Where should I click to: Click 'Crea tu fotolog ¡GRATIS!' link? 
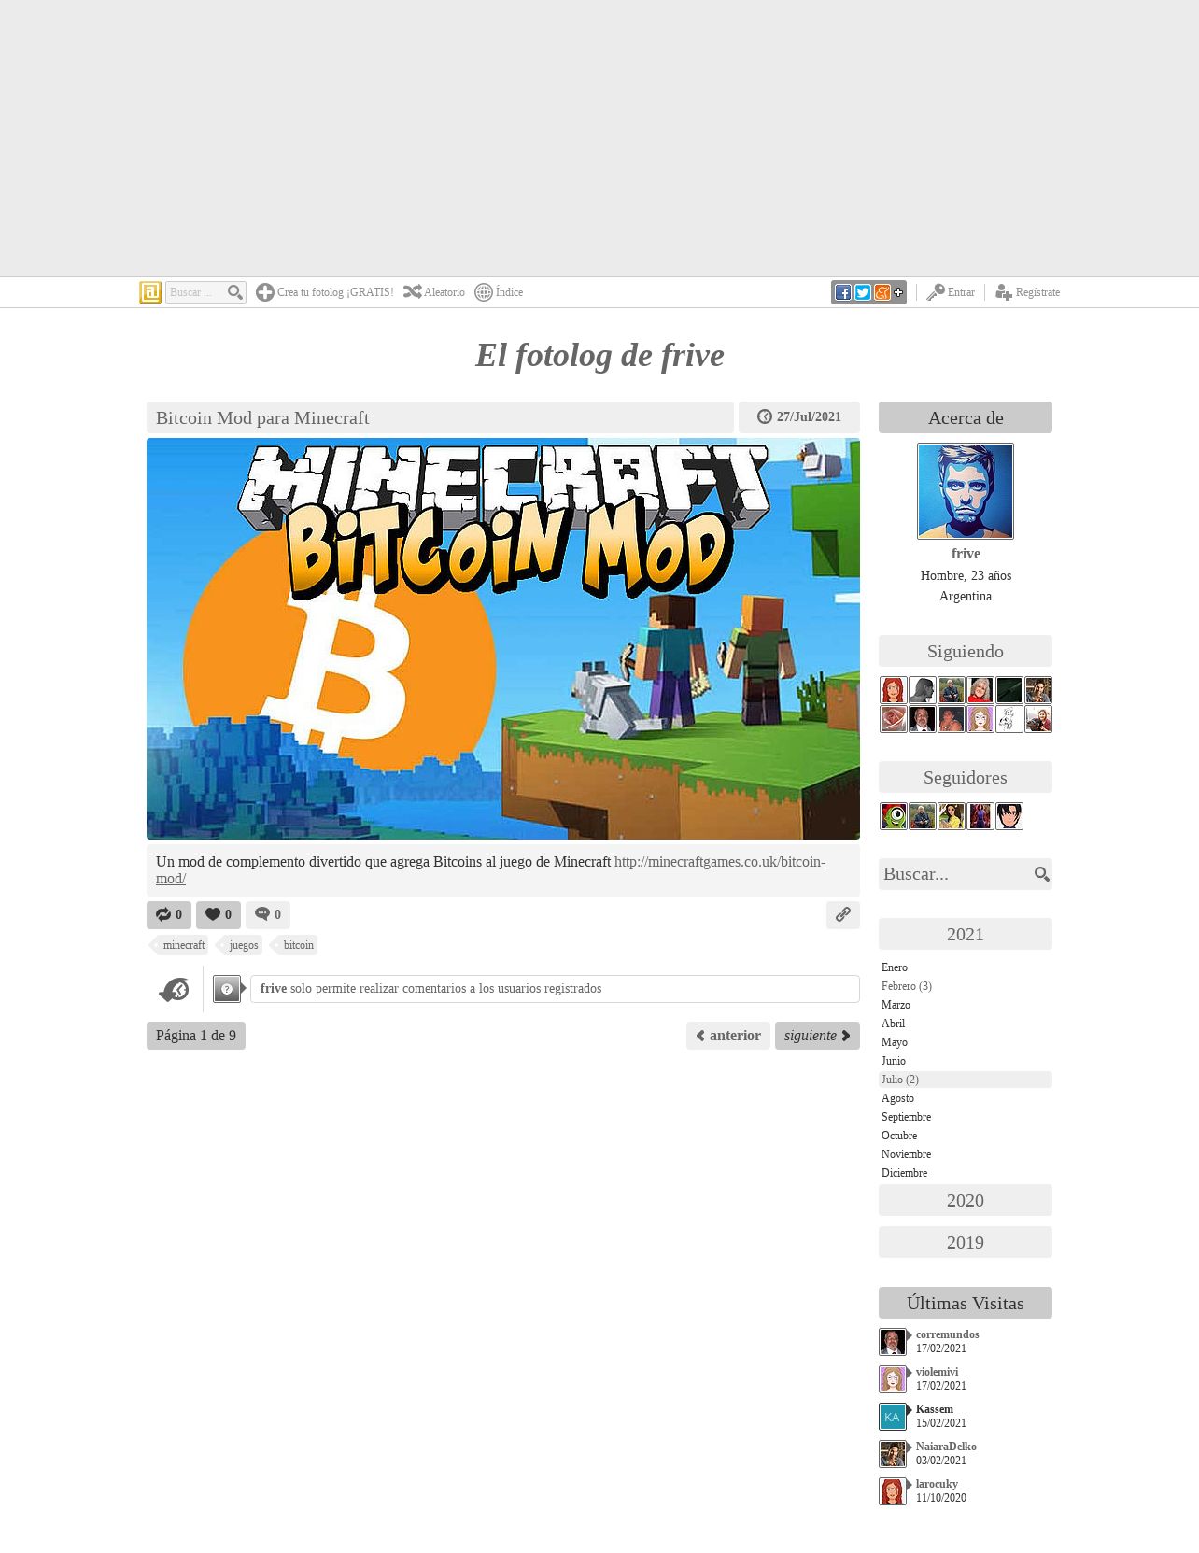click(335, 292)
